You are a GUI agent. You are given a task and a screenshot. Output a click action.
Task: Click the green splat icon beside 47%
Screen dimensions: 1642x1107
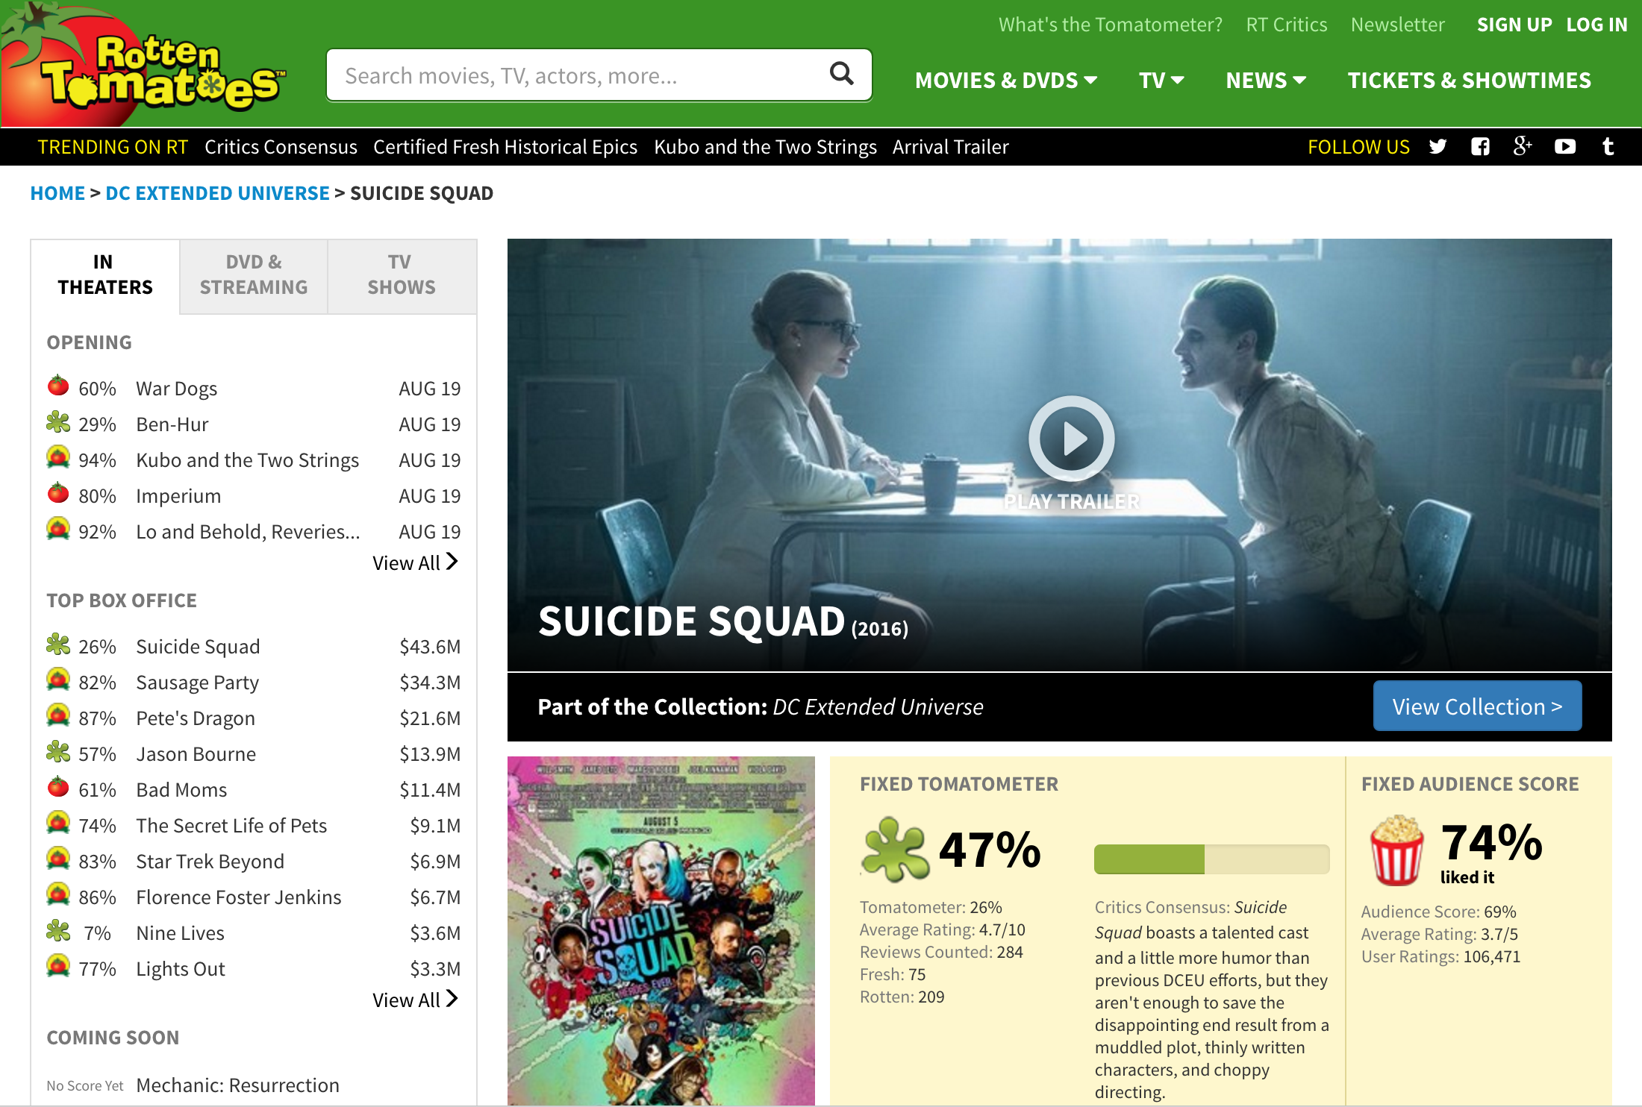click(895, 850)
